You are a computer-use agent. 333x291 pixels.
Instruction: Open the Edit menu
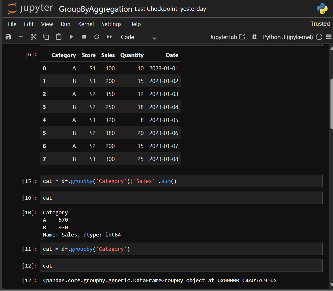point(29,24)
